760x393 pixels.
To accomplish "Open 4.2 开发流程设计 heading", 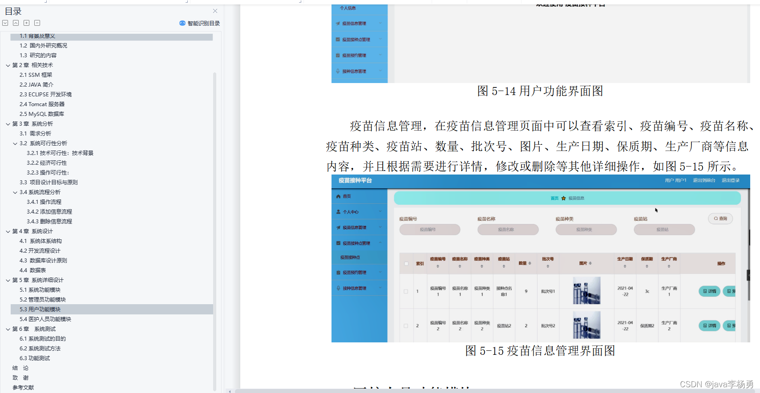I will coord(40,251).
